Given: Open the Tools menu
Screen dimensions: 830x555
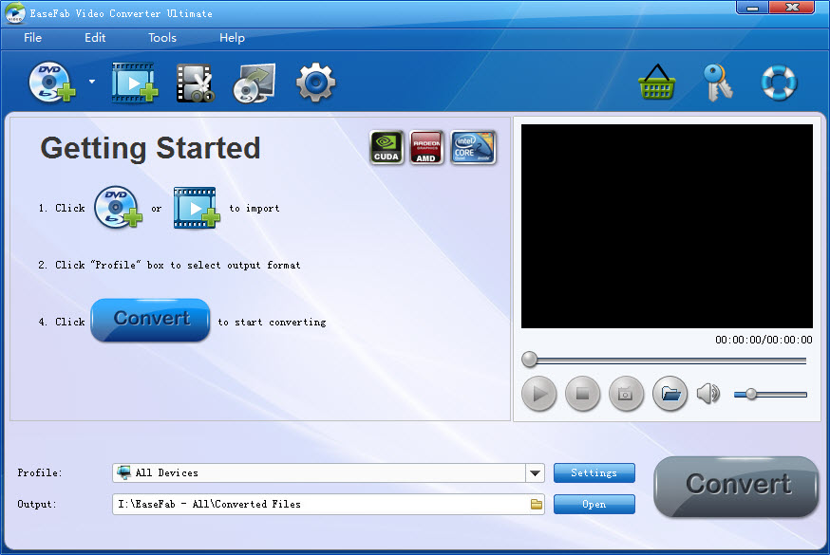Looking at the screenshot, I should (162, 38).
